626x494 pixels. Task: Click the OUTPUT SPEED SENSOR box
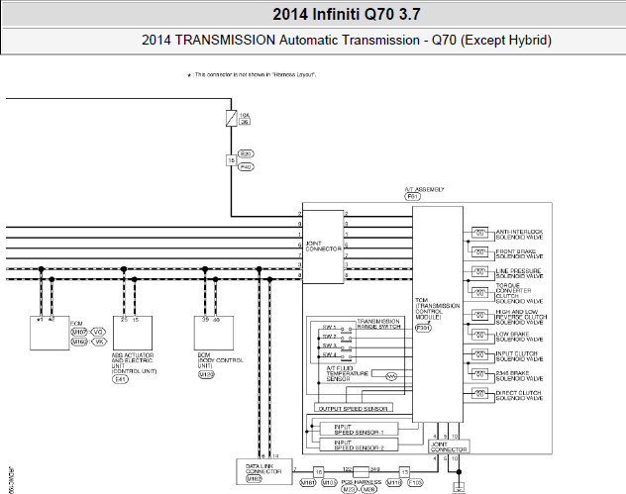tap(354, 408)
